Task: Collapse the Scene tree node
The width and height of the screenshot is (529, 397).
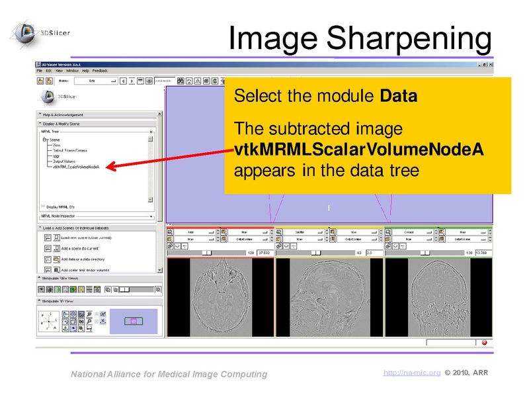Action: 44,140
